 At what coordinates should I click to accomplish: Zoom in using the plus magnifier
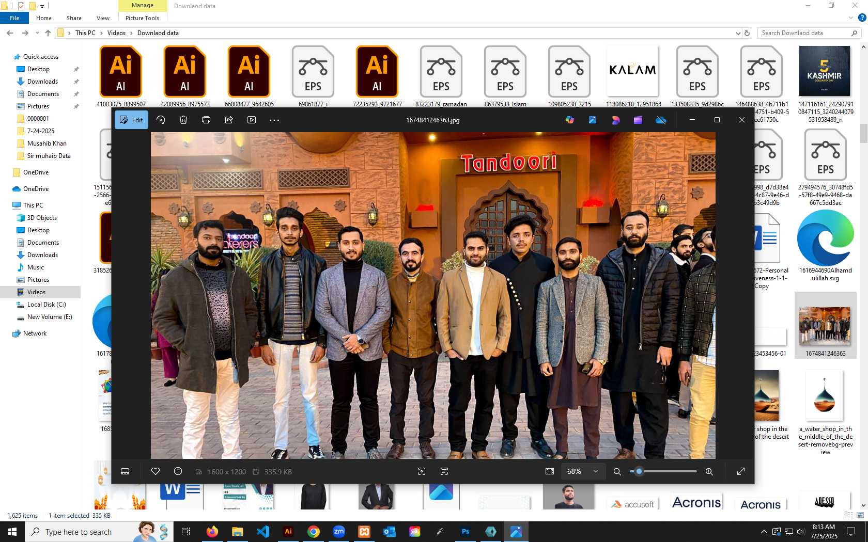[x=709, y=471]
